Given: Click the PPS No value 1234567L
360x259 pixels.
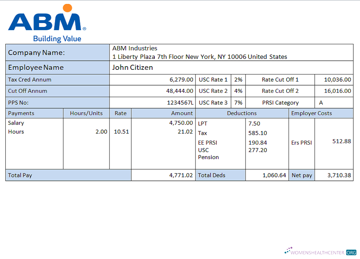Looking at the screenshot, I should (180, 103).
